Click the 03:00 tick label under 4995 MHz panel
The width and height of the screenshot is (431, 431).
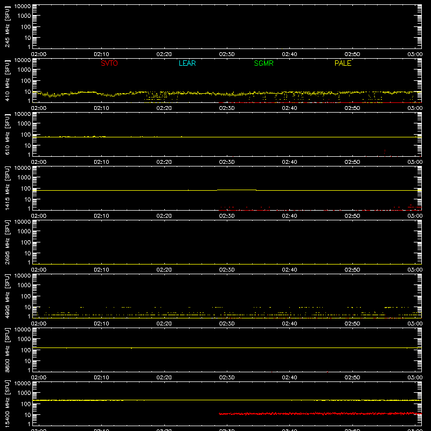415,324
